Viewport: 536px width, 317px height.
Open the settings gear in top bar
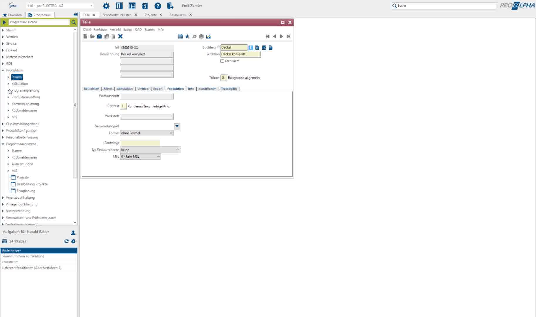pyautogui.click(x=106, y=6)
